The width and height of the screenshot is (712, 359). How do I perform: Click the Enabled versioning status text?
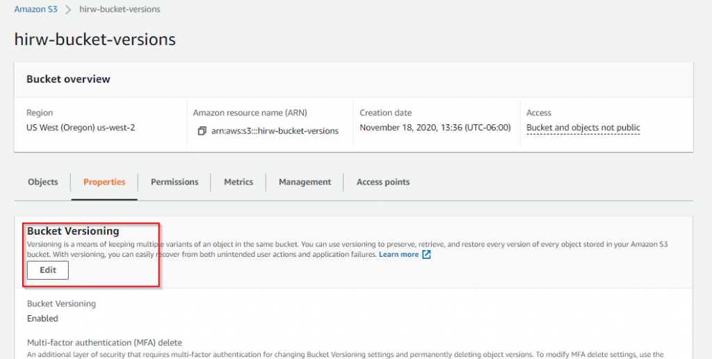tap(42, 319)
